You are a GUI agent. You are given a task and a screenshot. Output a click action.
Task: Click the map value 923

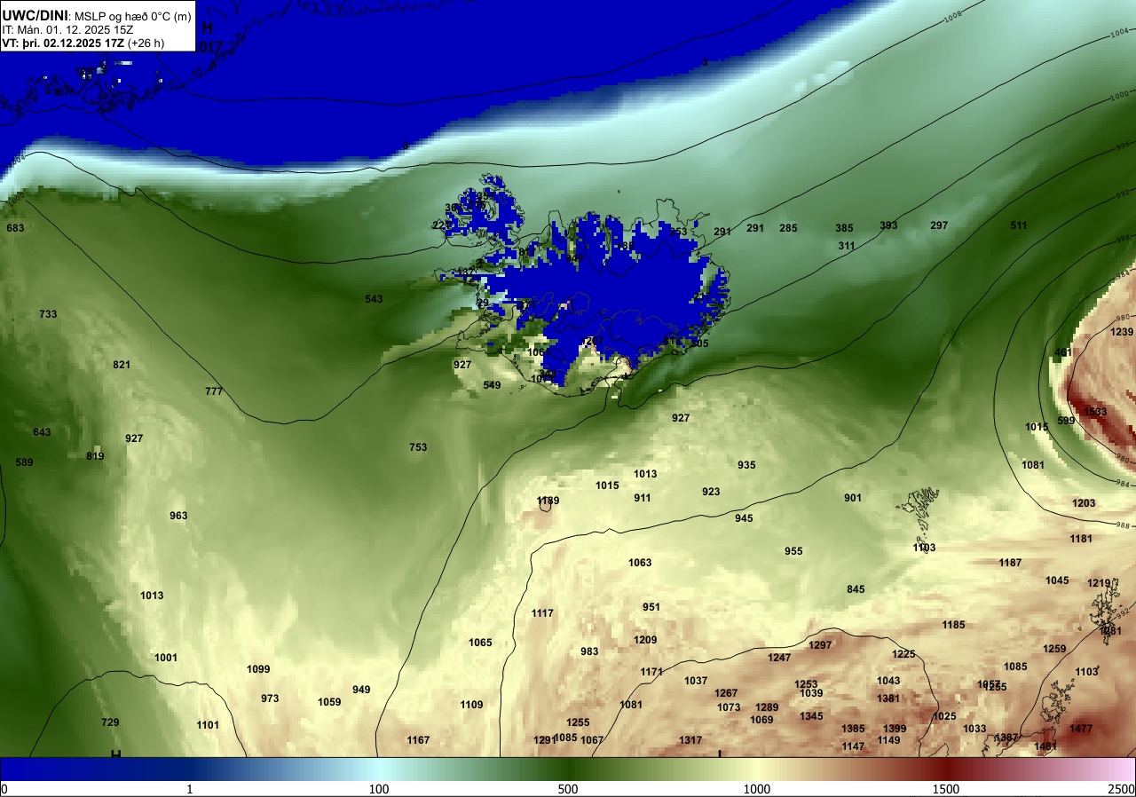pos(711,492)
